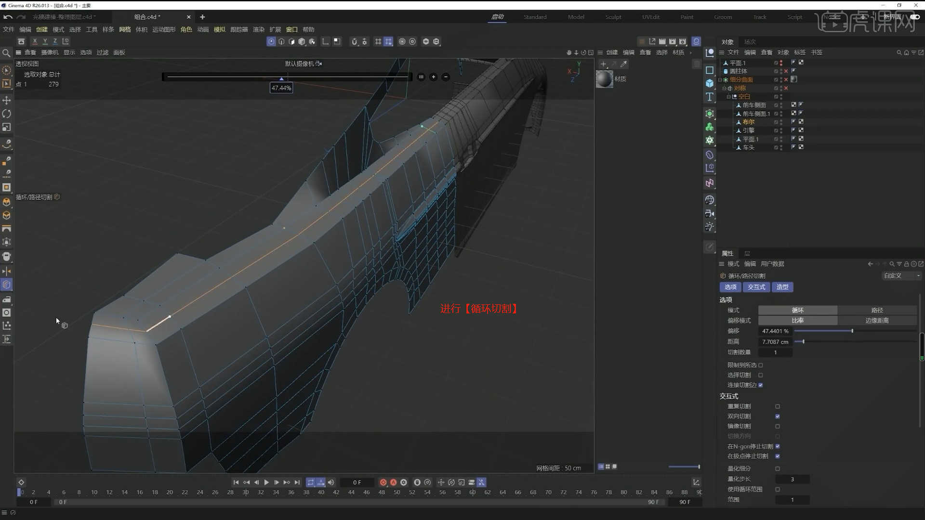Collapse the 对称 tree node
The image size is (925, 520).
pos(724,88)
